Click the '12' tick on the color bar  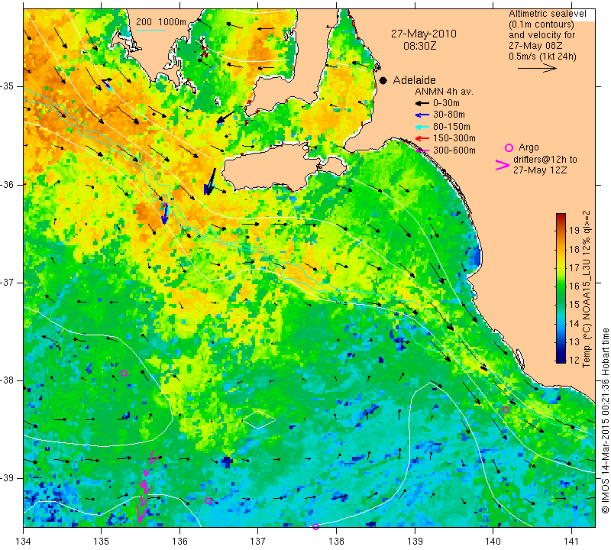574,360
